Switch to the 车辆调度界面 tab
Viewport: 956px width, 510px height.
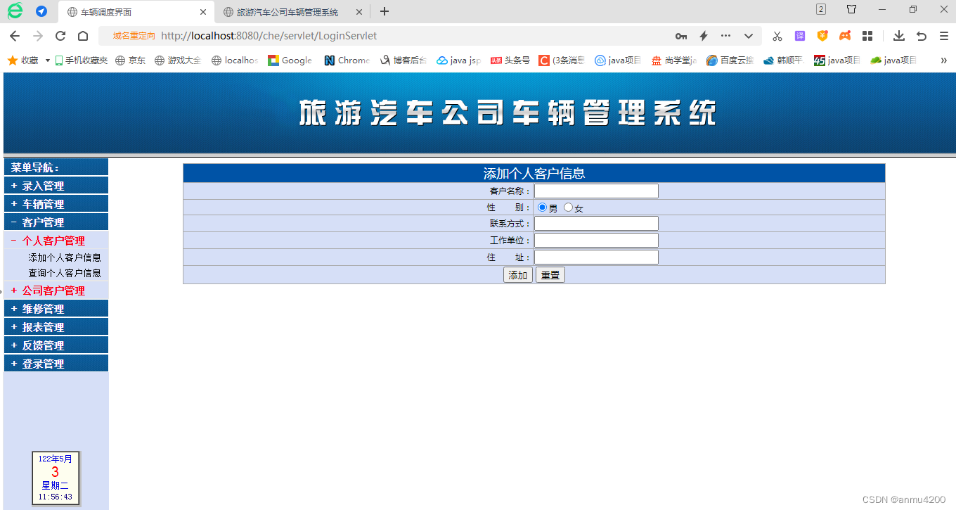[136, 12]
